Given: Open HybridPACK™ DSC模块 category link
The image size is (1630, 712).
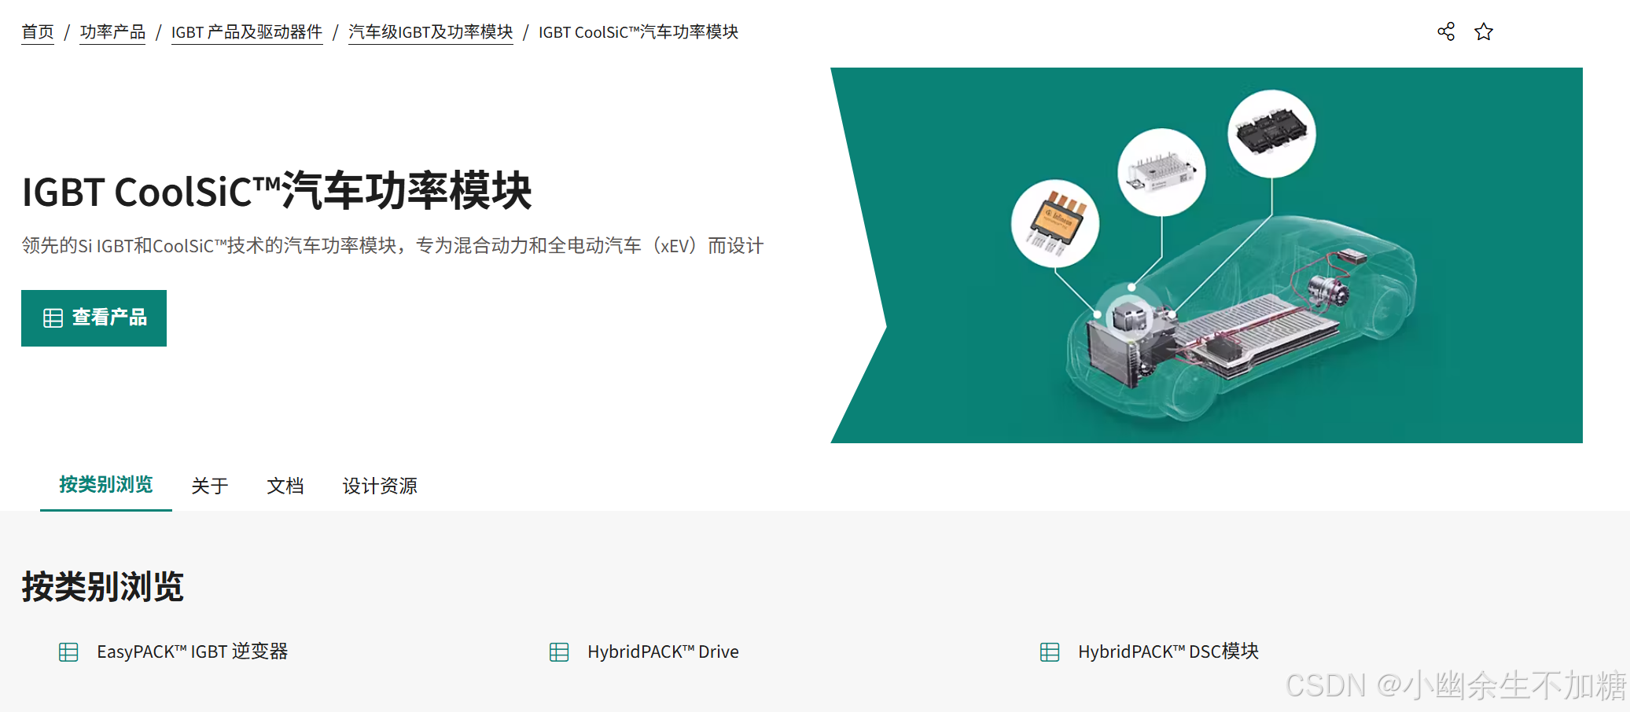Looking at the screenshot, I should pyautogui.click(x=1168, y=652).
